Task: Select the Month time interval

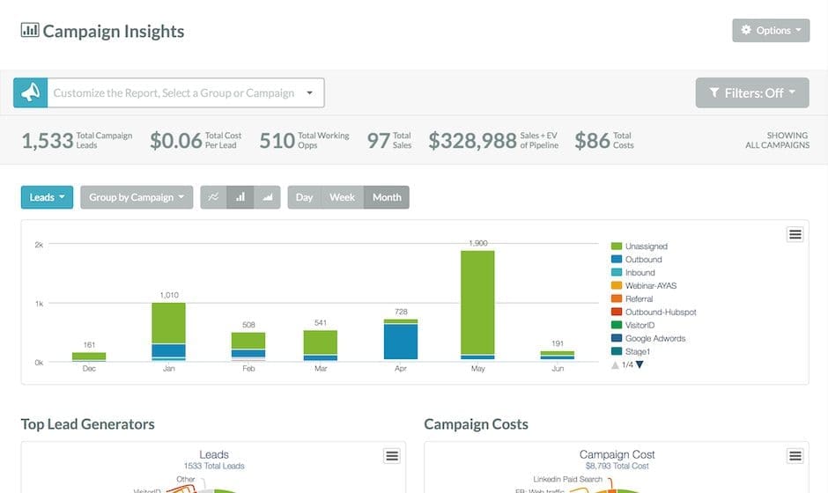Action: 387,197
